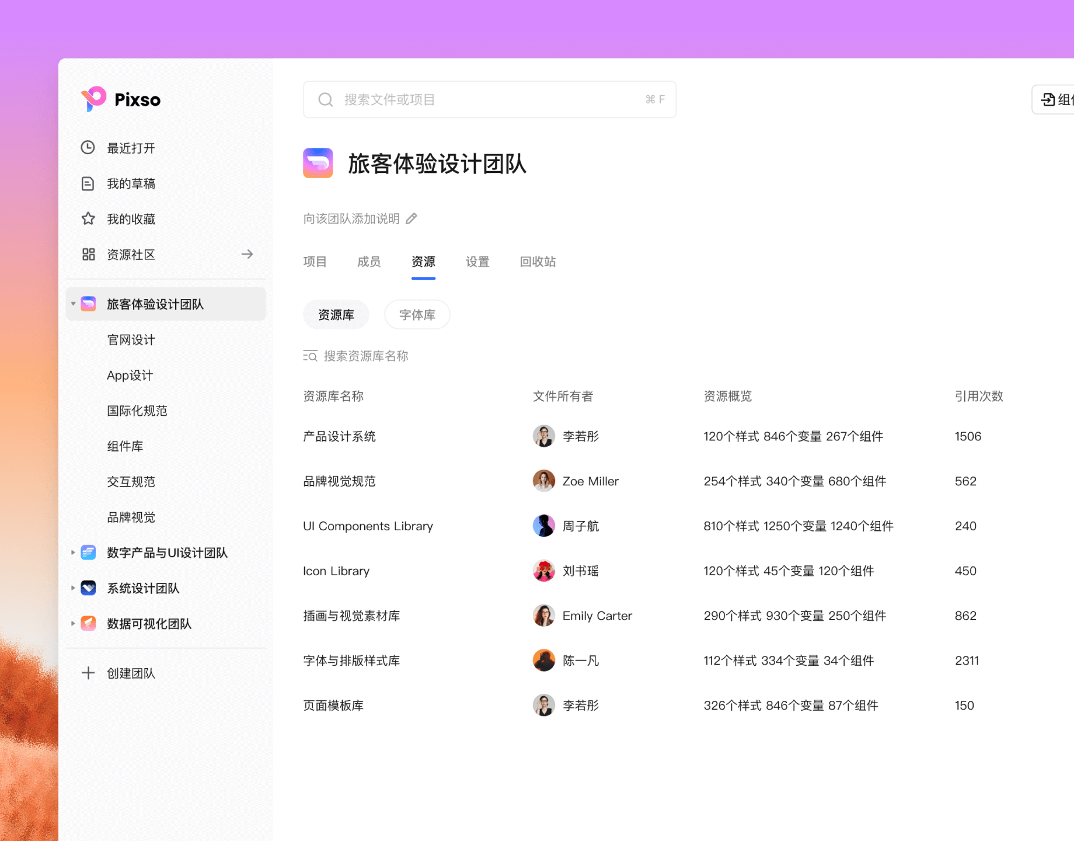Select the 字体库 filter button
The image size is (1074, 841).
click(x=417, y=314)
